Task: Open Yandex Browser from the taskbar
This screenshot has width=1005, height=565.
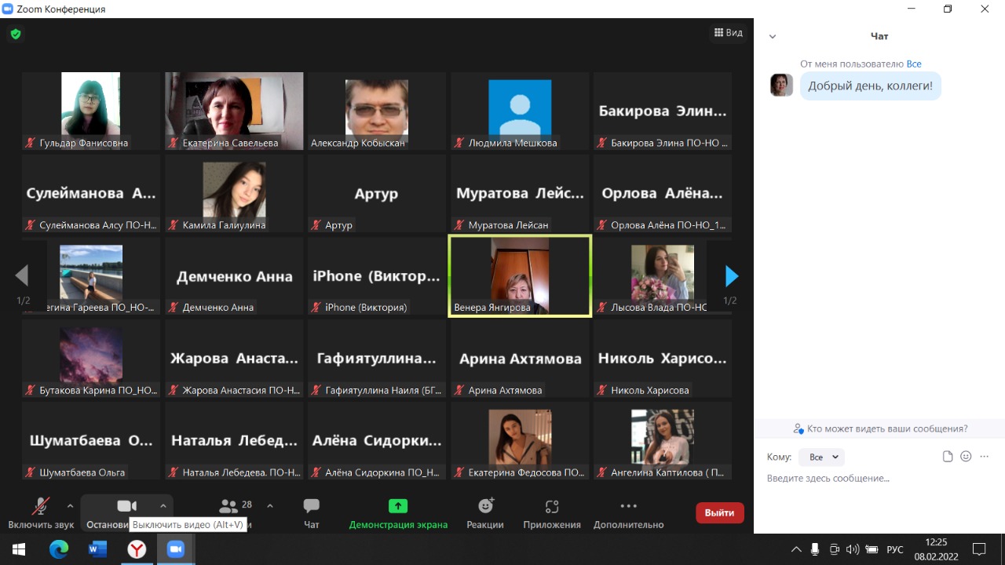Action: point(137,549)
